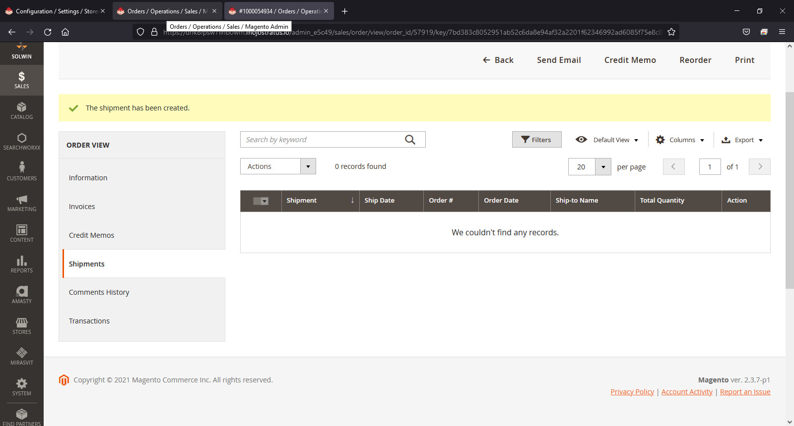794x426 pixels.
Task: Click the Search by keyword field
Action: (x=323, y=140)
